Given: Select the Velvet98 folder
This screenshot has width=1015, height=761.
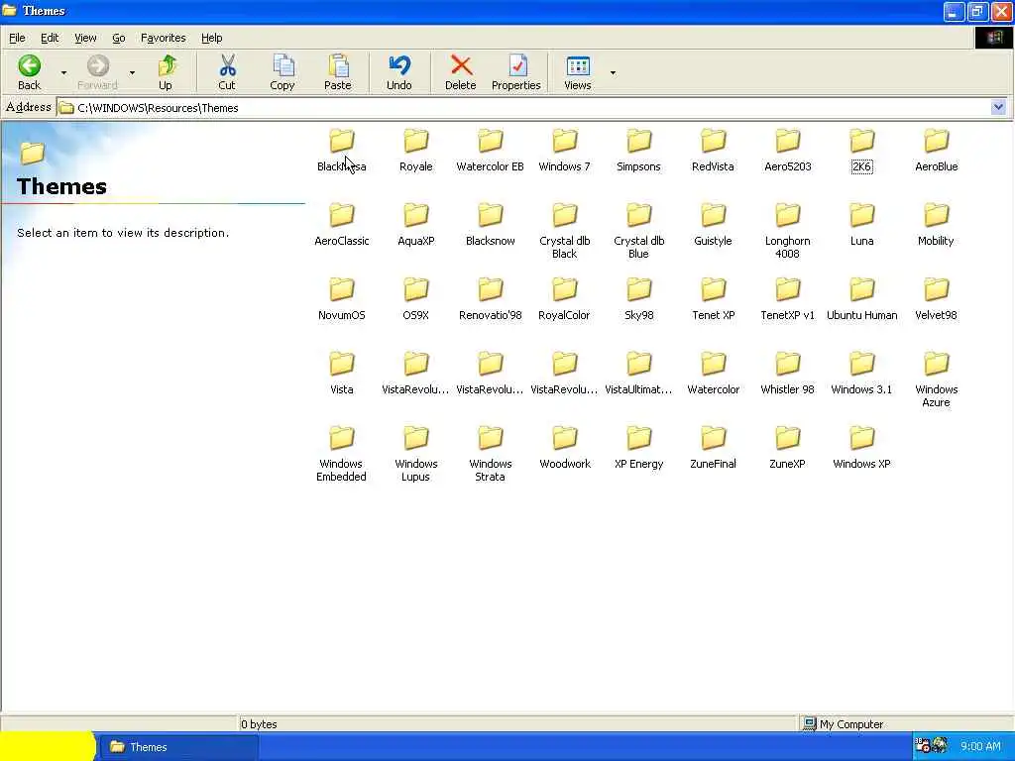Looking at the screenshot, I should coord(936,299).
